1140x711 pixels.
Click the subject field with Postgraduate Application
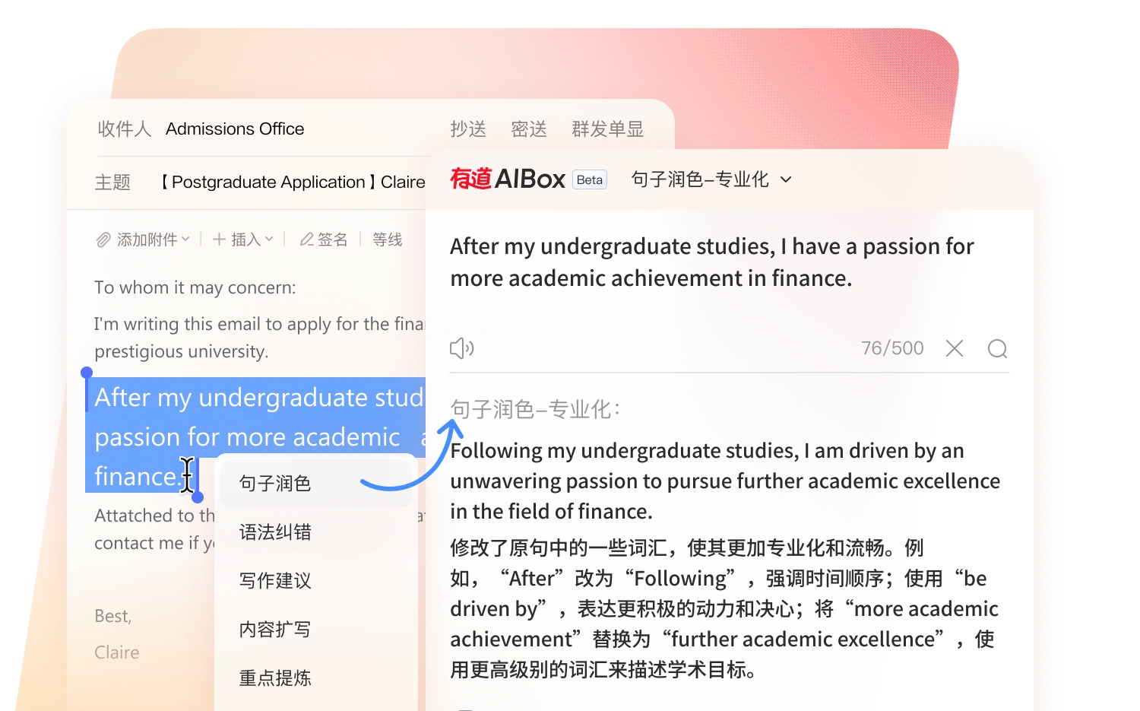(293, 183)
